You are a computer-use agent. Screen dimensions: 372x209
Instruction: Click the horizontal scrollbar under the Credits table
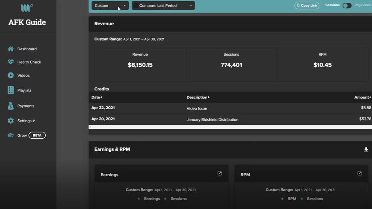point(230,127)
